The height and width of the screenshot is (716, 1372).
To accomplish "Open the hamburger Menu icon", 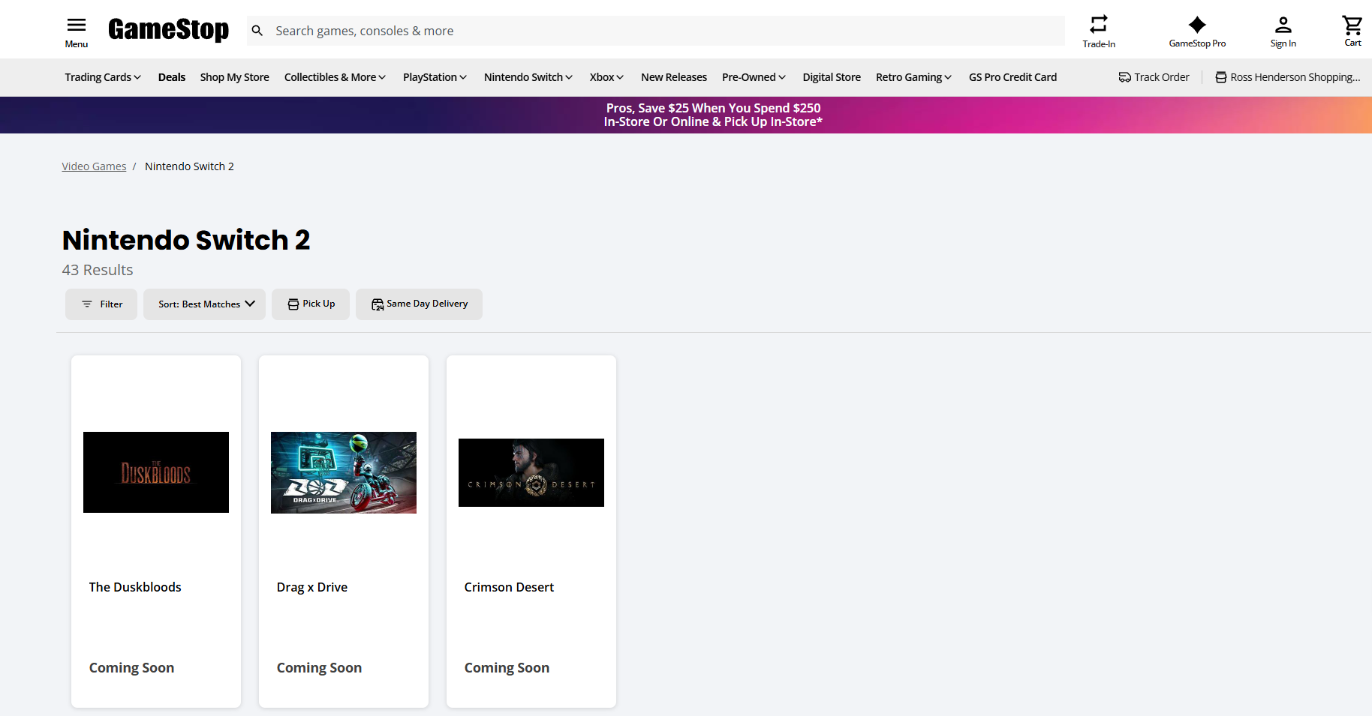I will [77, 25].
